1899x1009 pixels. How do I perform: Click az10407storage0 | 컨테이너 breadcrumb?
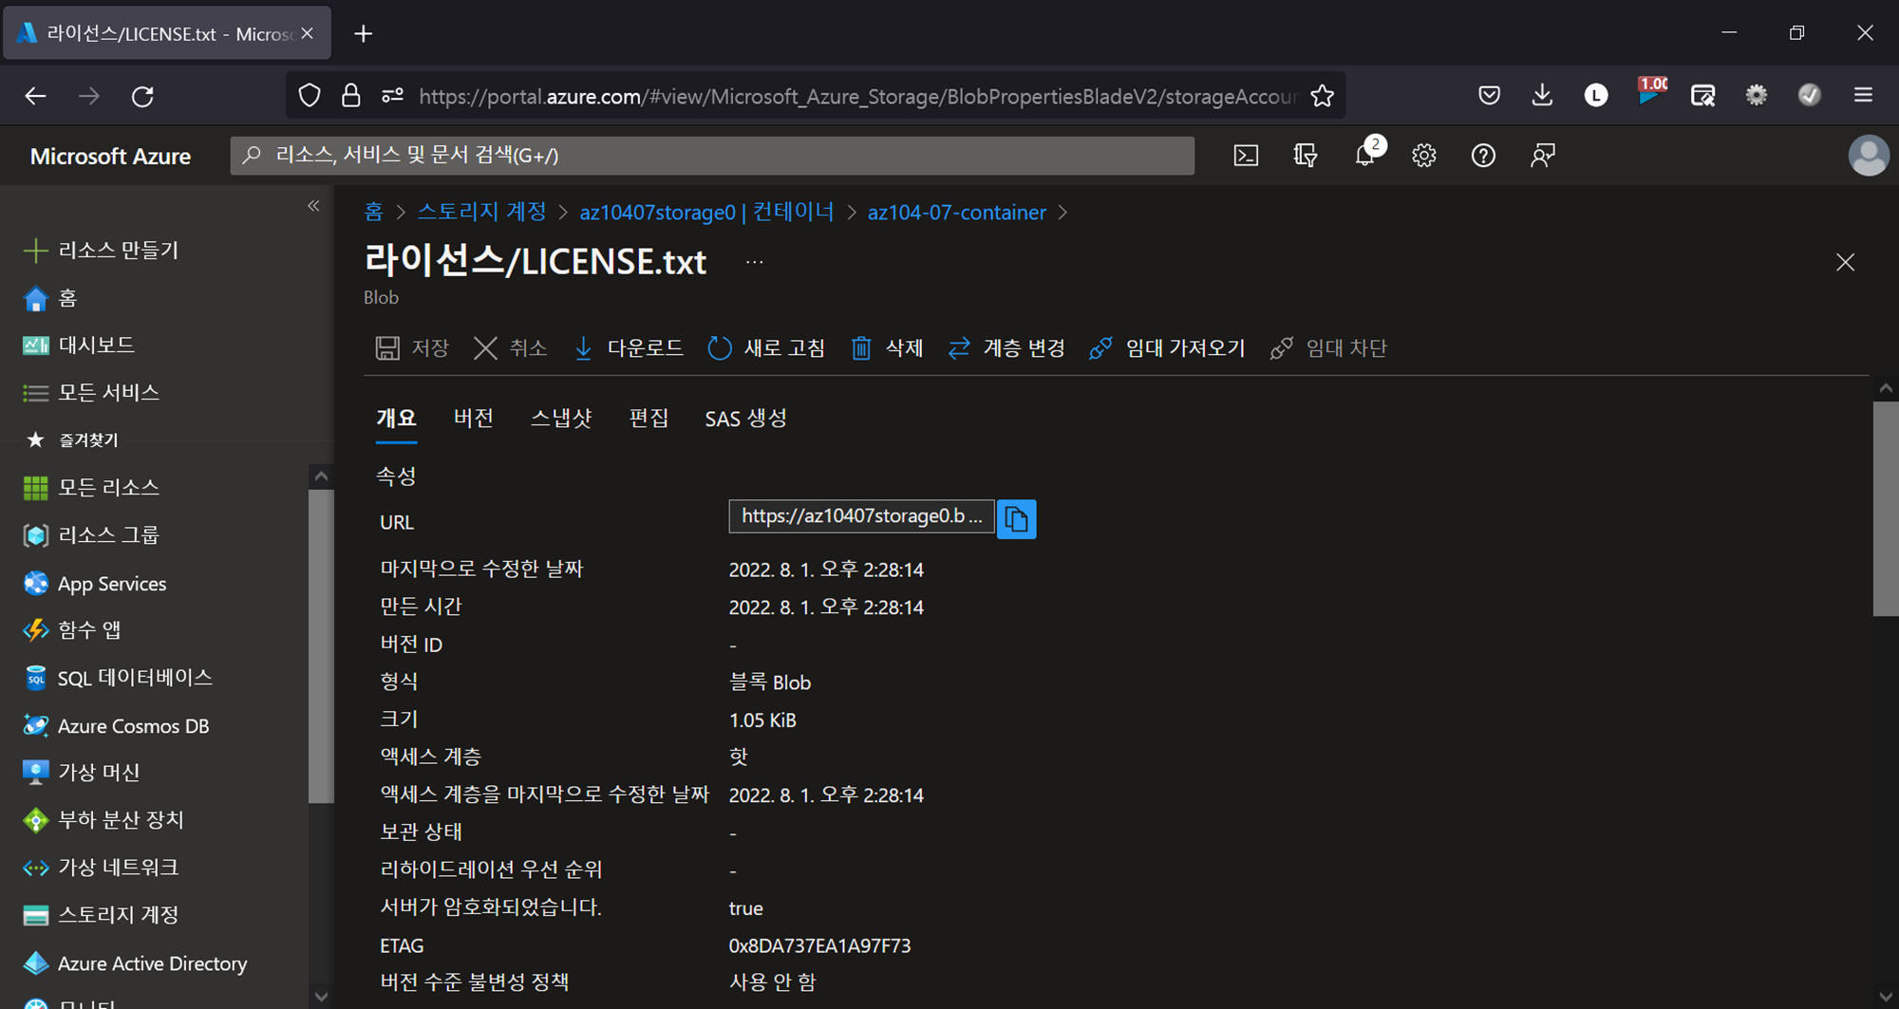point(706,213)
